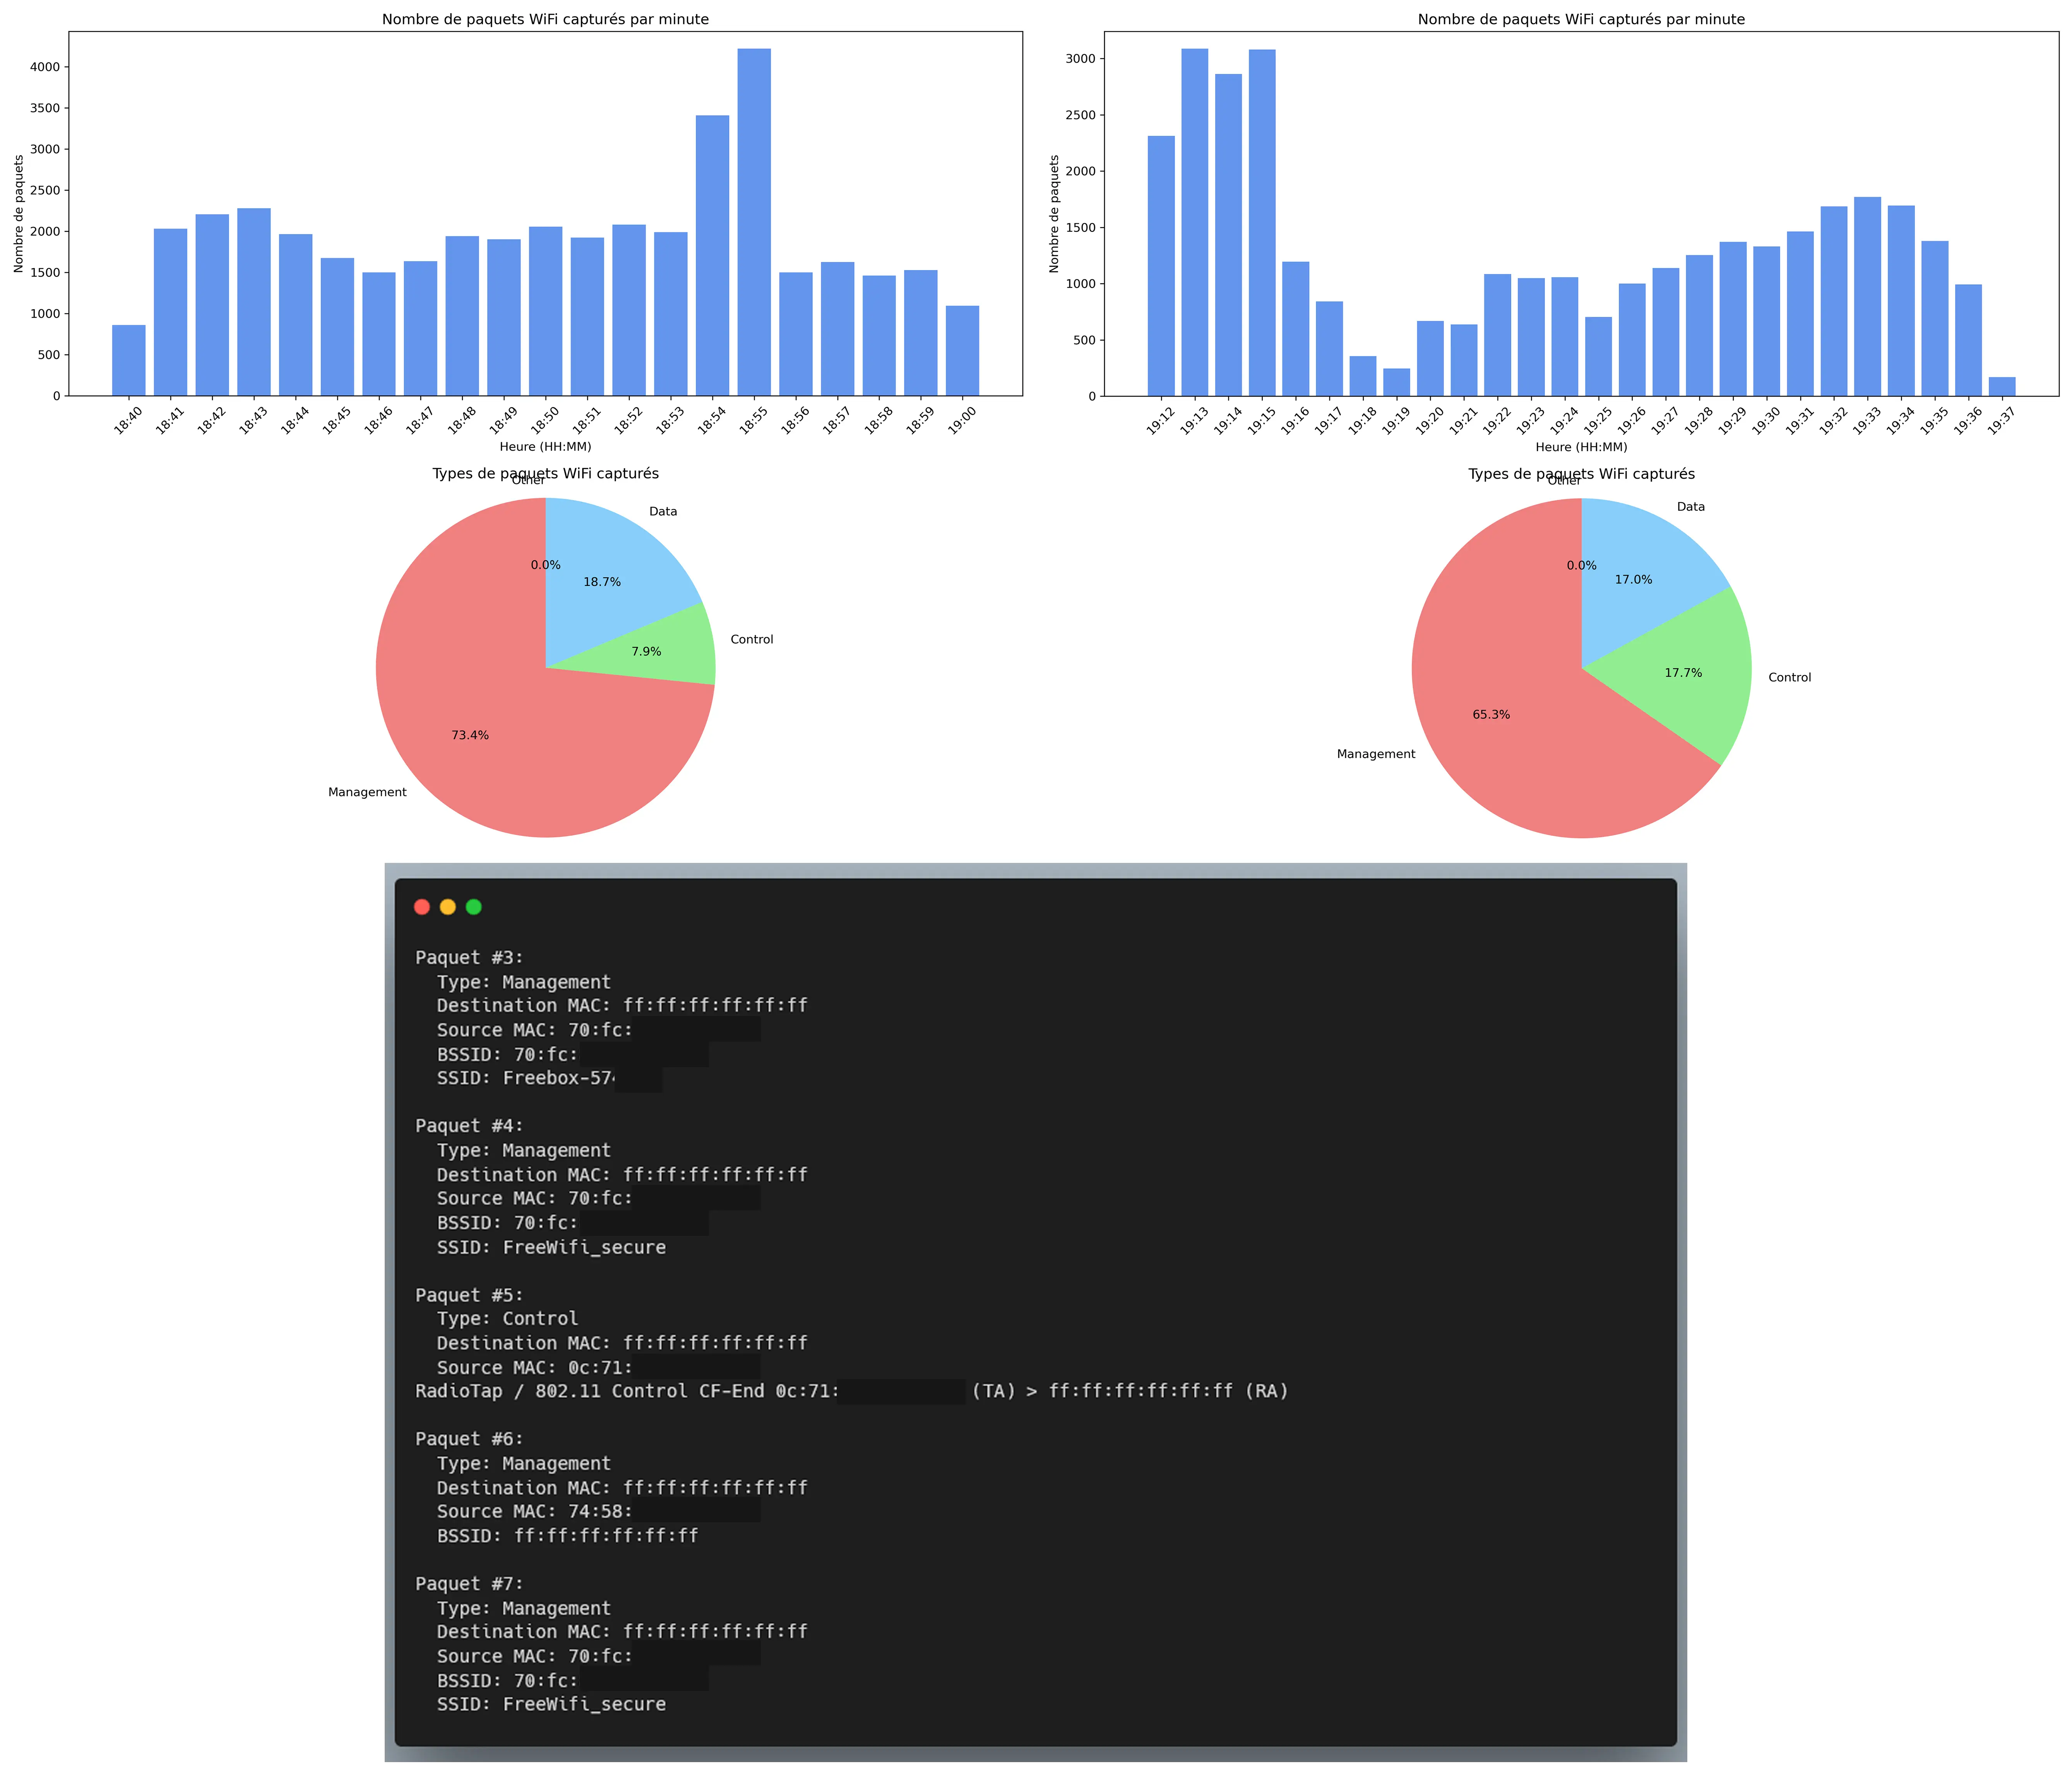Image resolution: width=2072 pixels, height=1766 pixels.
Task: Select the 18:40 bar in the bar chart
Action: (129, 360)
